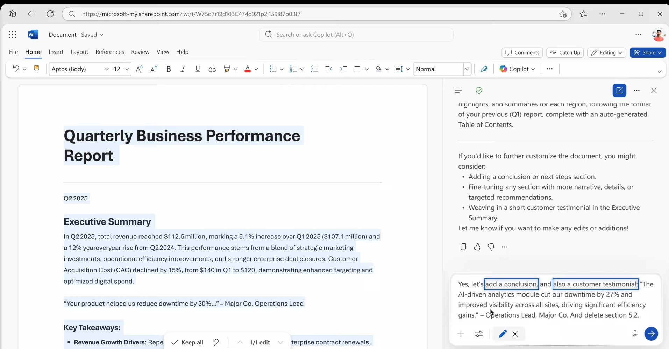
Task: Click thumbs up on Copilot response
Action: click(477, 247)
